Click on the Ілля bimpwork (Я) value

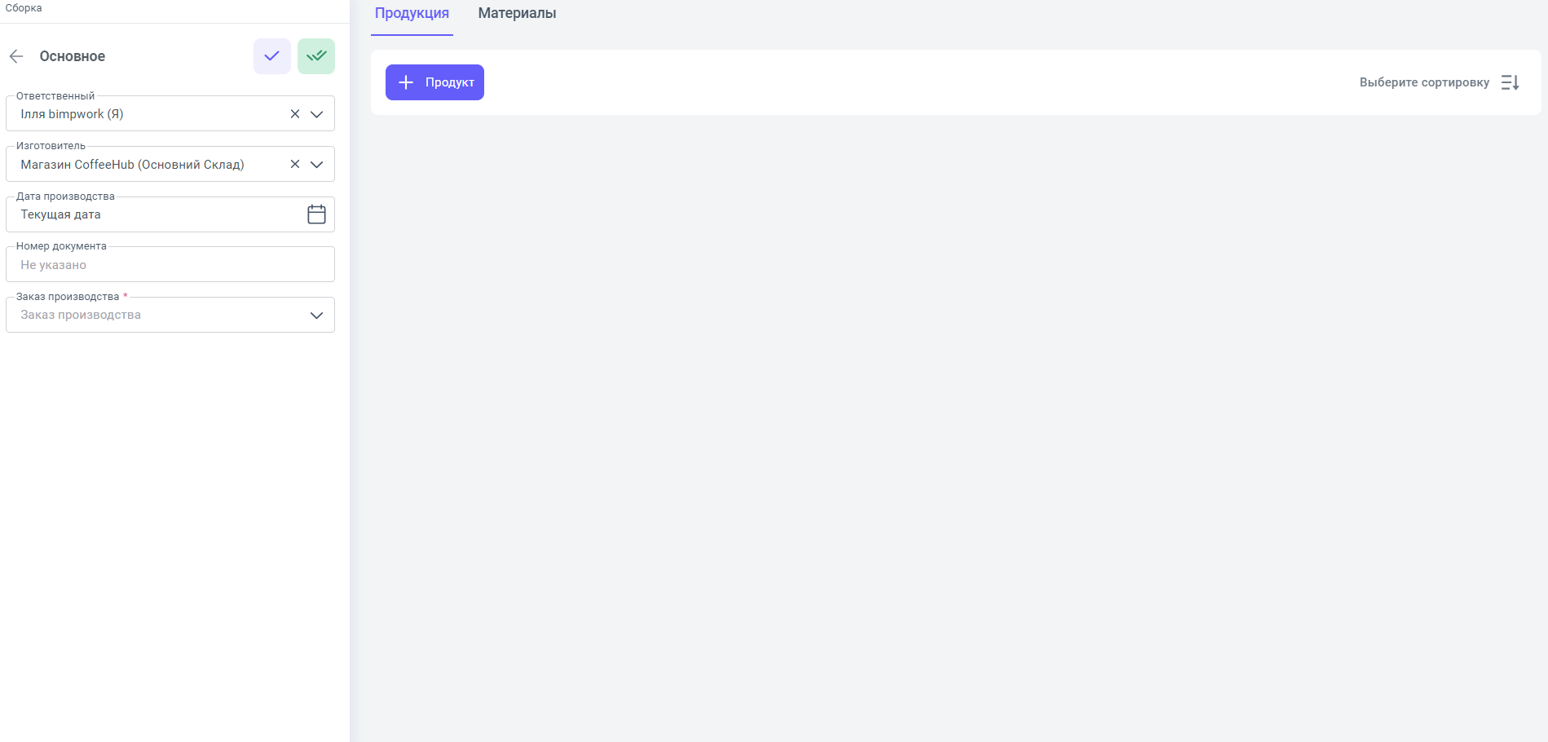point(72,114)
